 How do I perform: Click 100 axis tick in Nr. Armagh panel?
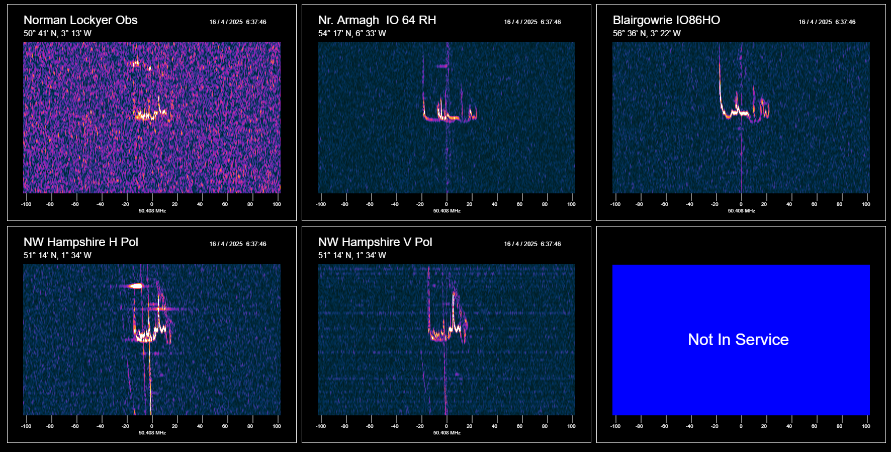coord(572,204)
